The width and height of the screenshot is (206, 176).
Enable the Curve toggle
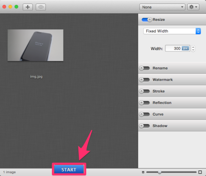[x=144, y=114]
